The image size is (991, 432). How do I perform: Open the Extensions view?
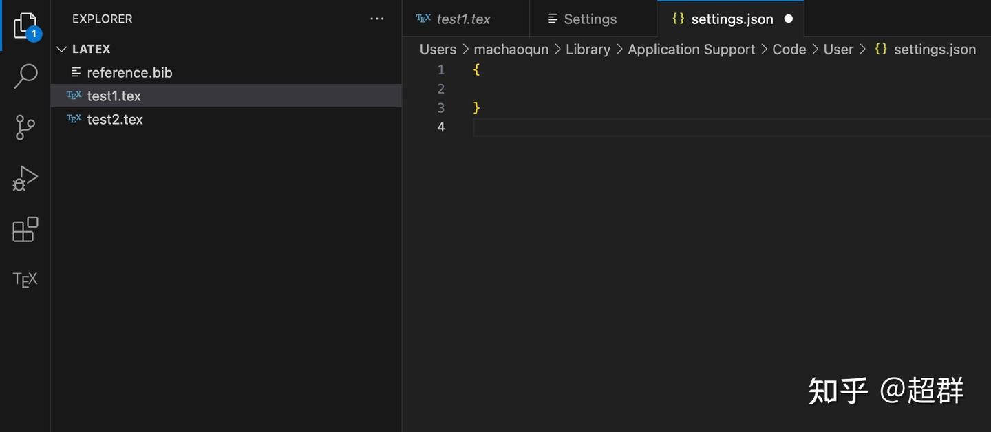click(25, 230)
